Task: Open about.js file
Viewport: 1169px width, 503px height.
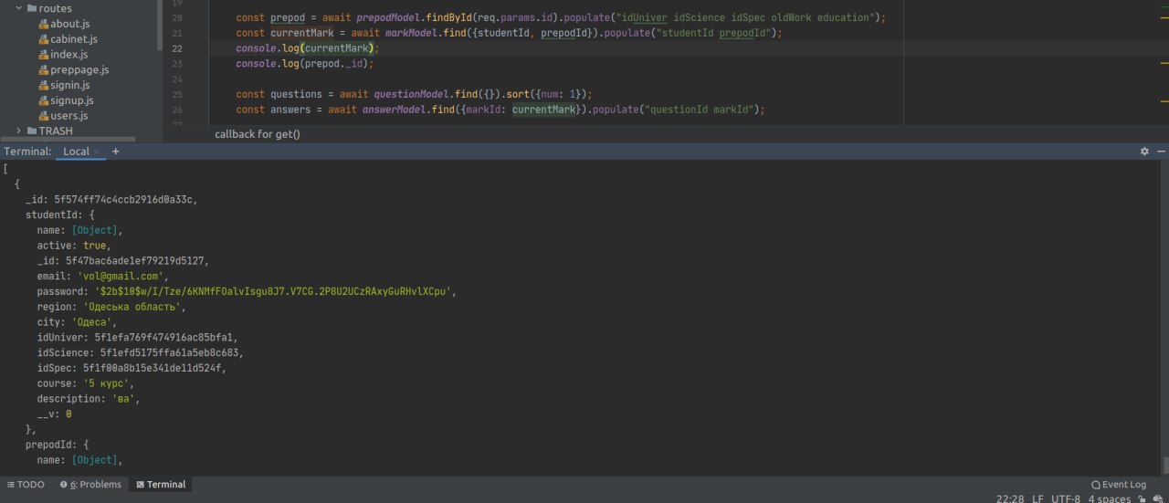Action: pyautogui.click(x=70, y=24)
